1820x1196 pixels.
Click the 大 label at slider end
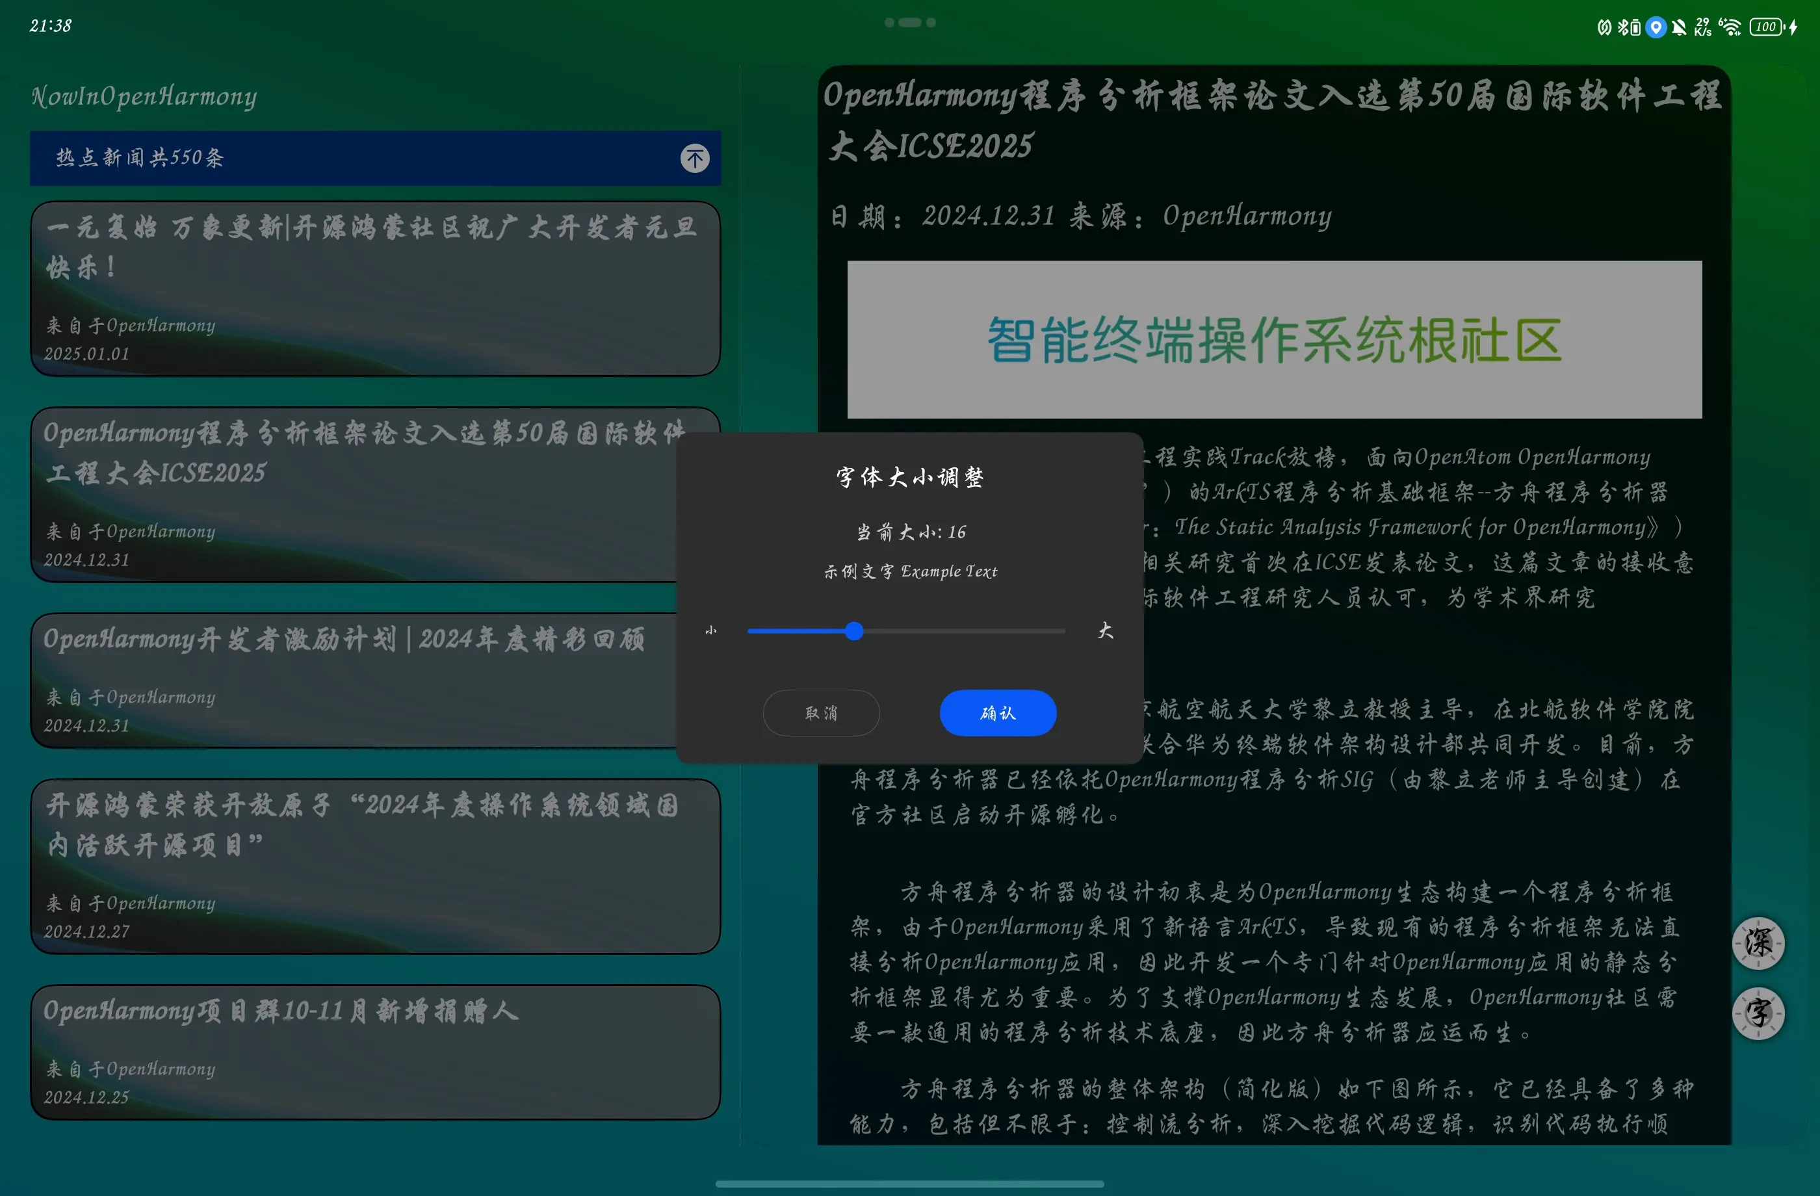(x=1105, y=631)
